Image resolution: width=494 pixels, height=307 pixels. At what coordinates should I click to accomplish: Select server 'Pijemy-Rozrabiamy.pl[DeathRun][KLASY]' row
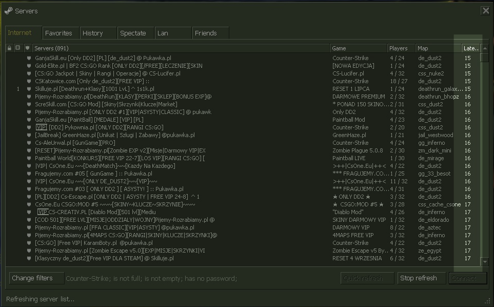click(243, 97)
